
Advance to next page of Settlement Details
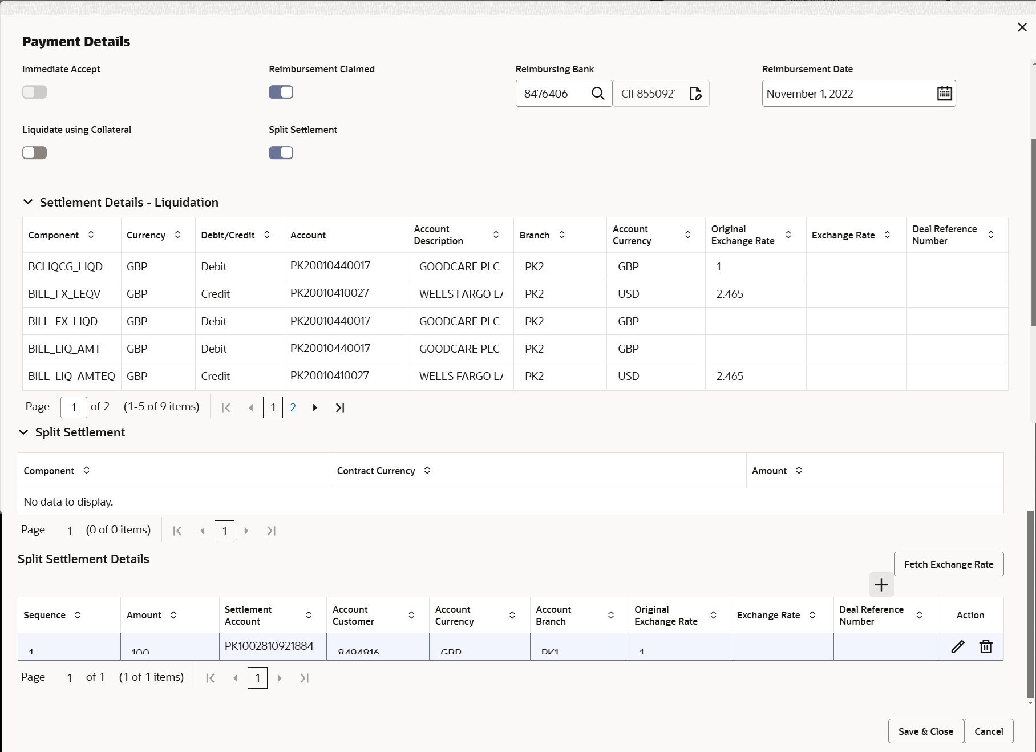point(314,407)
